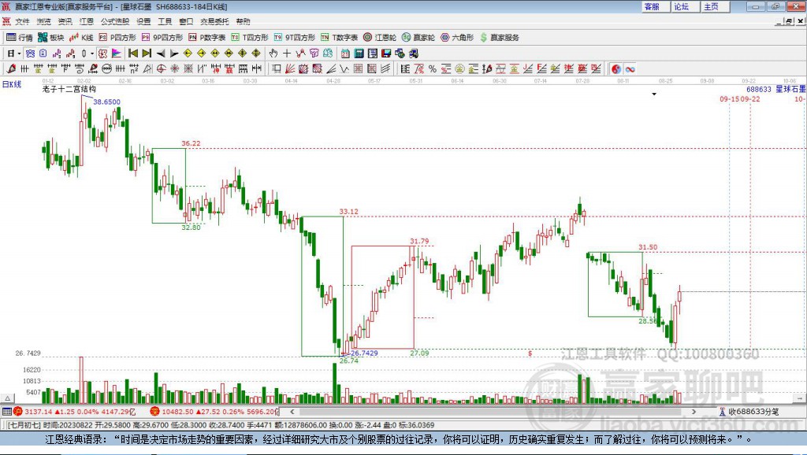This screenshot has height=455, width=807.
Task: Select the percent % tool
Action: [x=433, y=69]
